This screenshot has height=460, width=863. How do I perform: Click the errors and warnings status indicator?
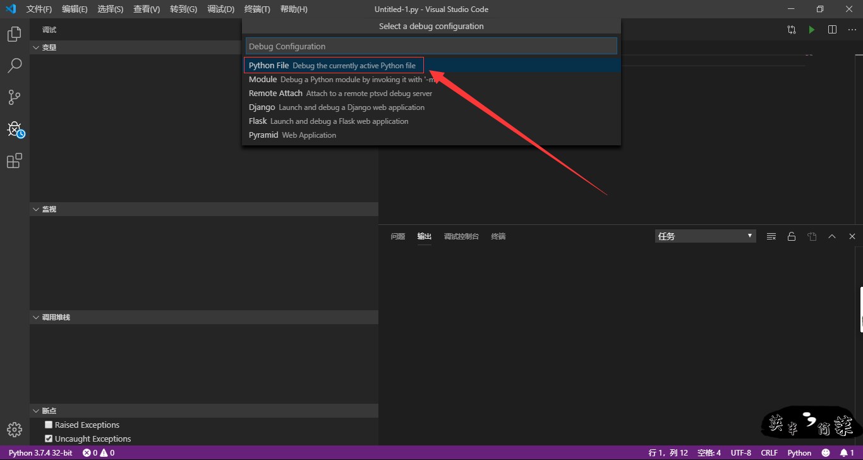pos(99,453)
